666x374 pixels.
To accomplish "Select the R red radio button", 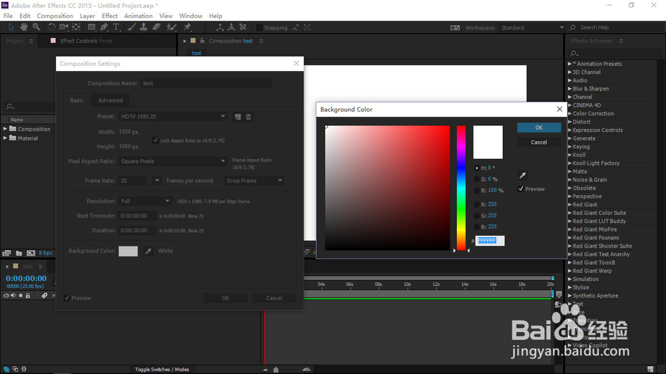I will click(x=477, y=204).
